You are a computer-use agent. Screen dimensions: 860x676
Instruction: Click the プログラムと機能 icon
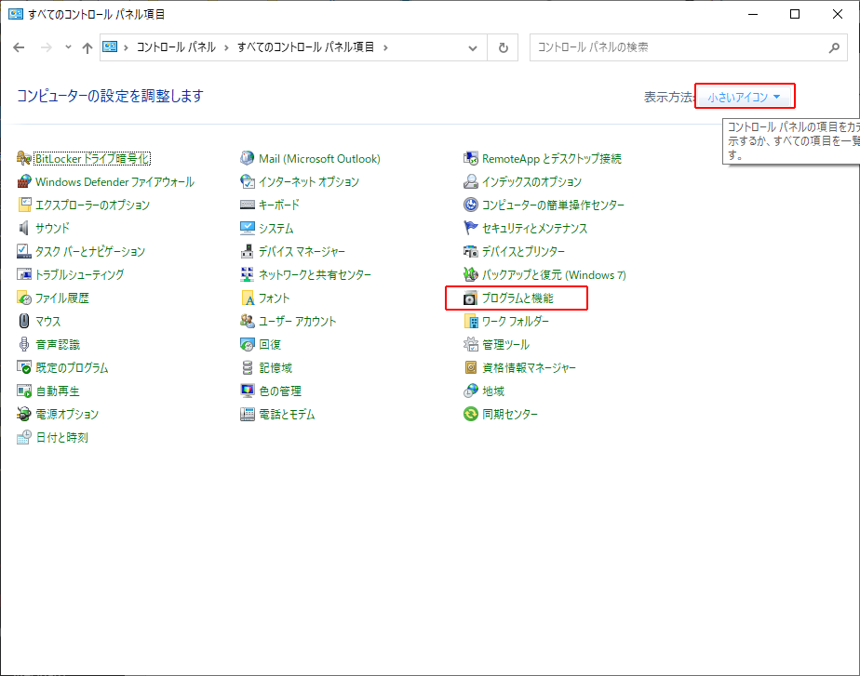471,298
